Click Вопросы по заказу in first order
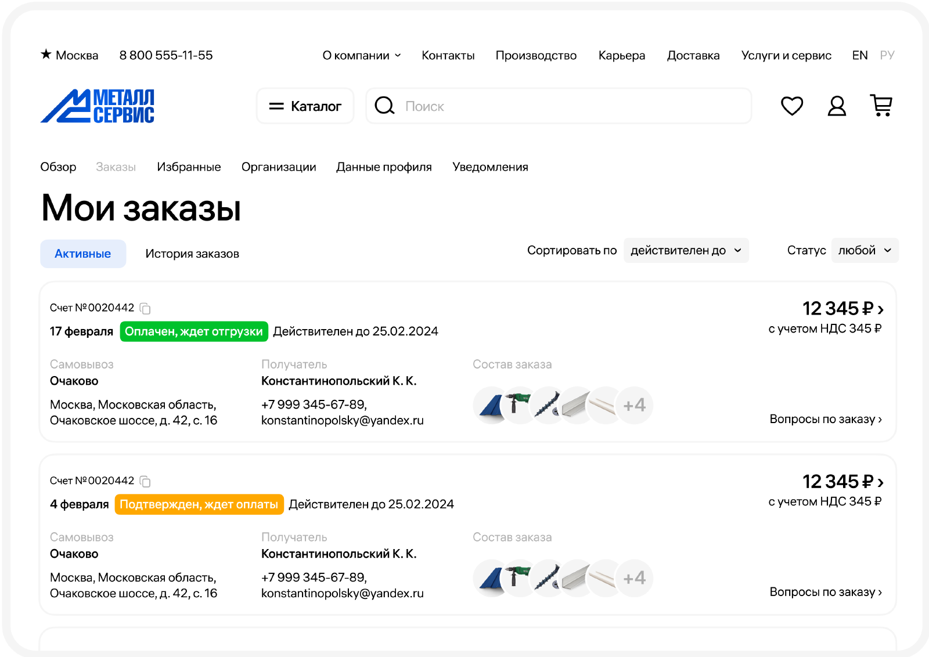Image resolution: width=929 pixels, height=657 pixels. 825,419
